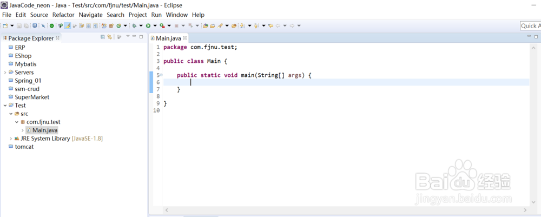This screenshot has height=217, width=541.
Task: Click the Back navigation arrow
Action: point(278,25)
